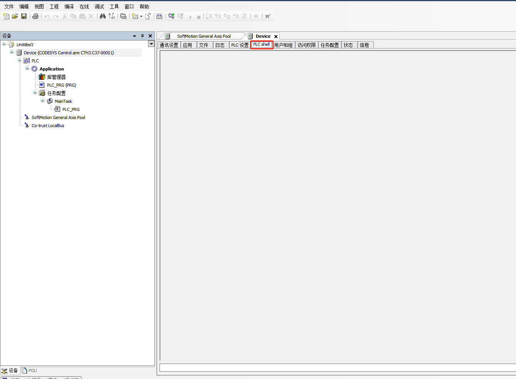Click the right-arrow icon in the debug toolbar
Screen dimensions: 516x379
click(x=256, y=16)
